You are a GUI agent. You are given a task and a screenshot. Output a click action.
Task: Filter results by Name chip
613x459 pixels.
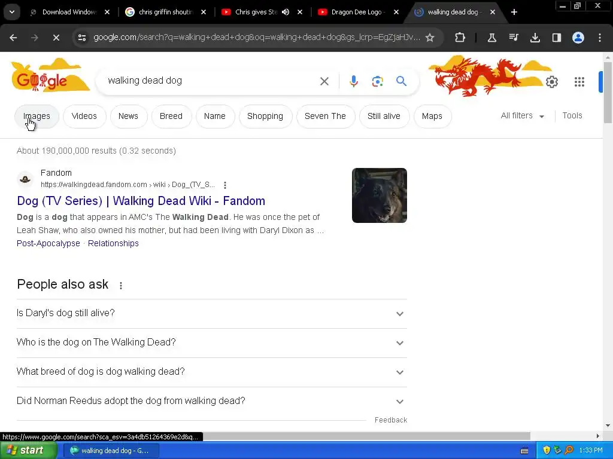[215, 117]
